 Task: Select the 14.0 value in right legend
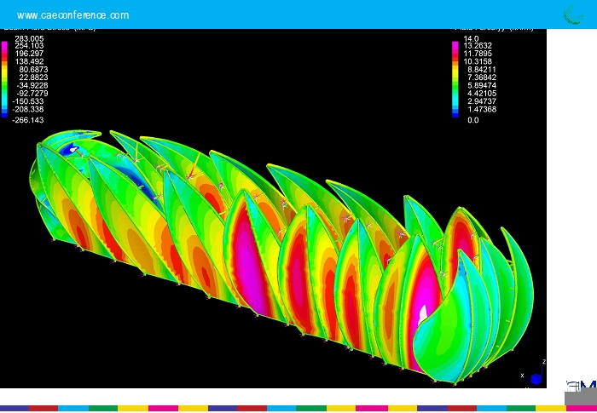point(471,38)
